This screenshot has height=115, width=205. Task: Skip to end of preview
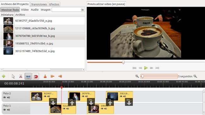coord(157,68)
